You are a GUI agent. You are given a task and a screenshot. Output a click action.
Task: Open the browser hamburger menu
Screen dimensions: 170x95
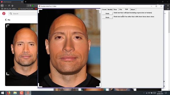coord(168,6)
